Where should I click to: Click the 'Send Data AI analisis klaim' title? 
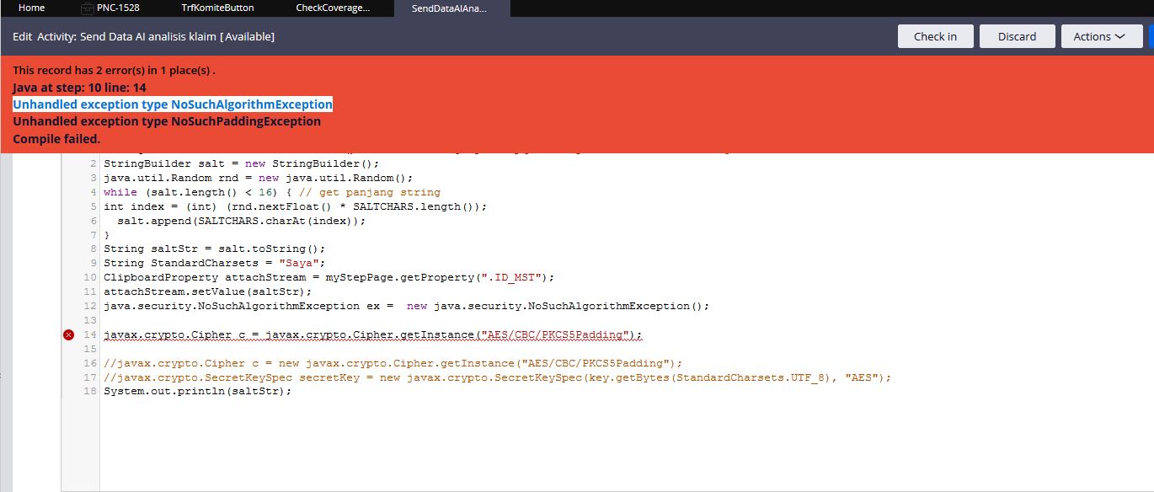tap(178, 36)
